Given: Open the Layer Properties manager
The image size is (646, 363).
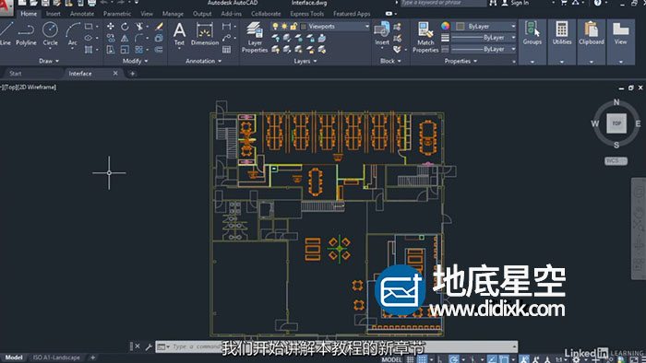Looking at the screenshot, I should coord(255,38).
